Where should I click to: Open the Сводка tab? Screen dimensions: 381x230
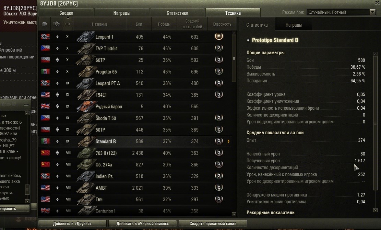coord(66,13)
